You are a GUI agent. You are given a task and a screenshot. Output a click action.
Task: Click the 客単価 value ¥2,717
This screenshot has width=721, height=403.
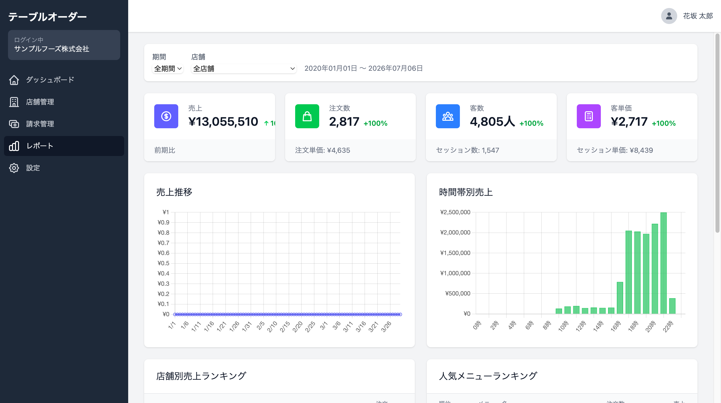(x=629, y=121)
